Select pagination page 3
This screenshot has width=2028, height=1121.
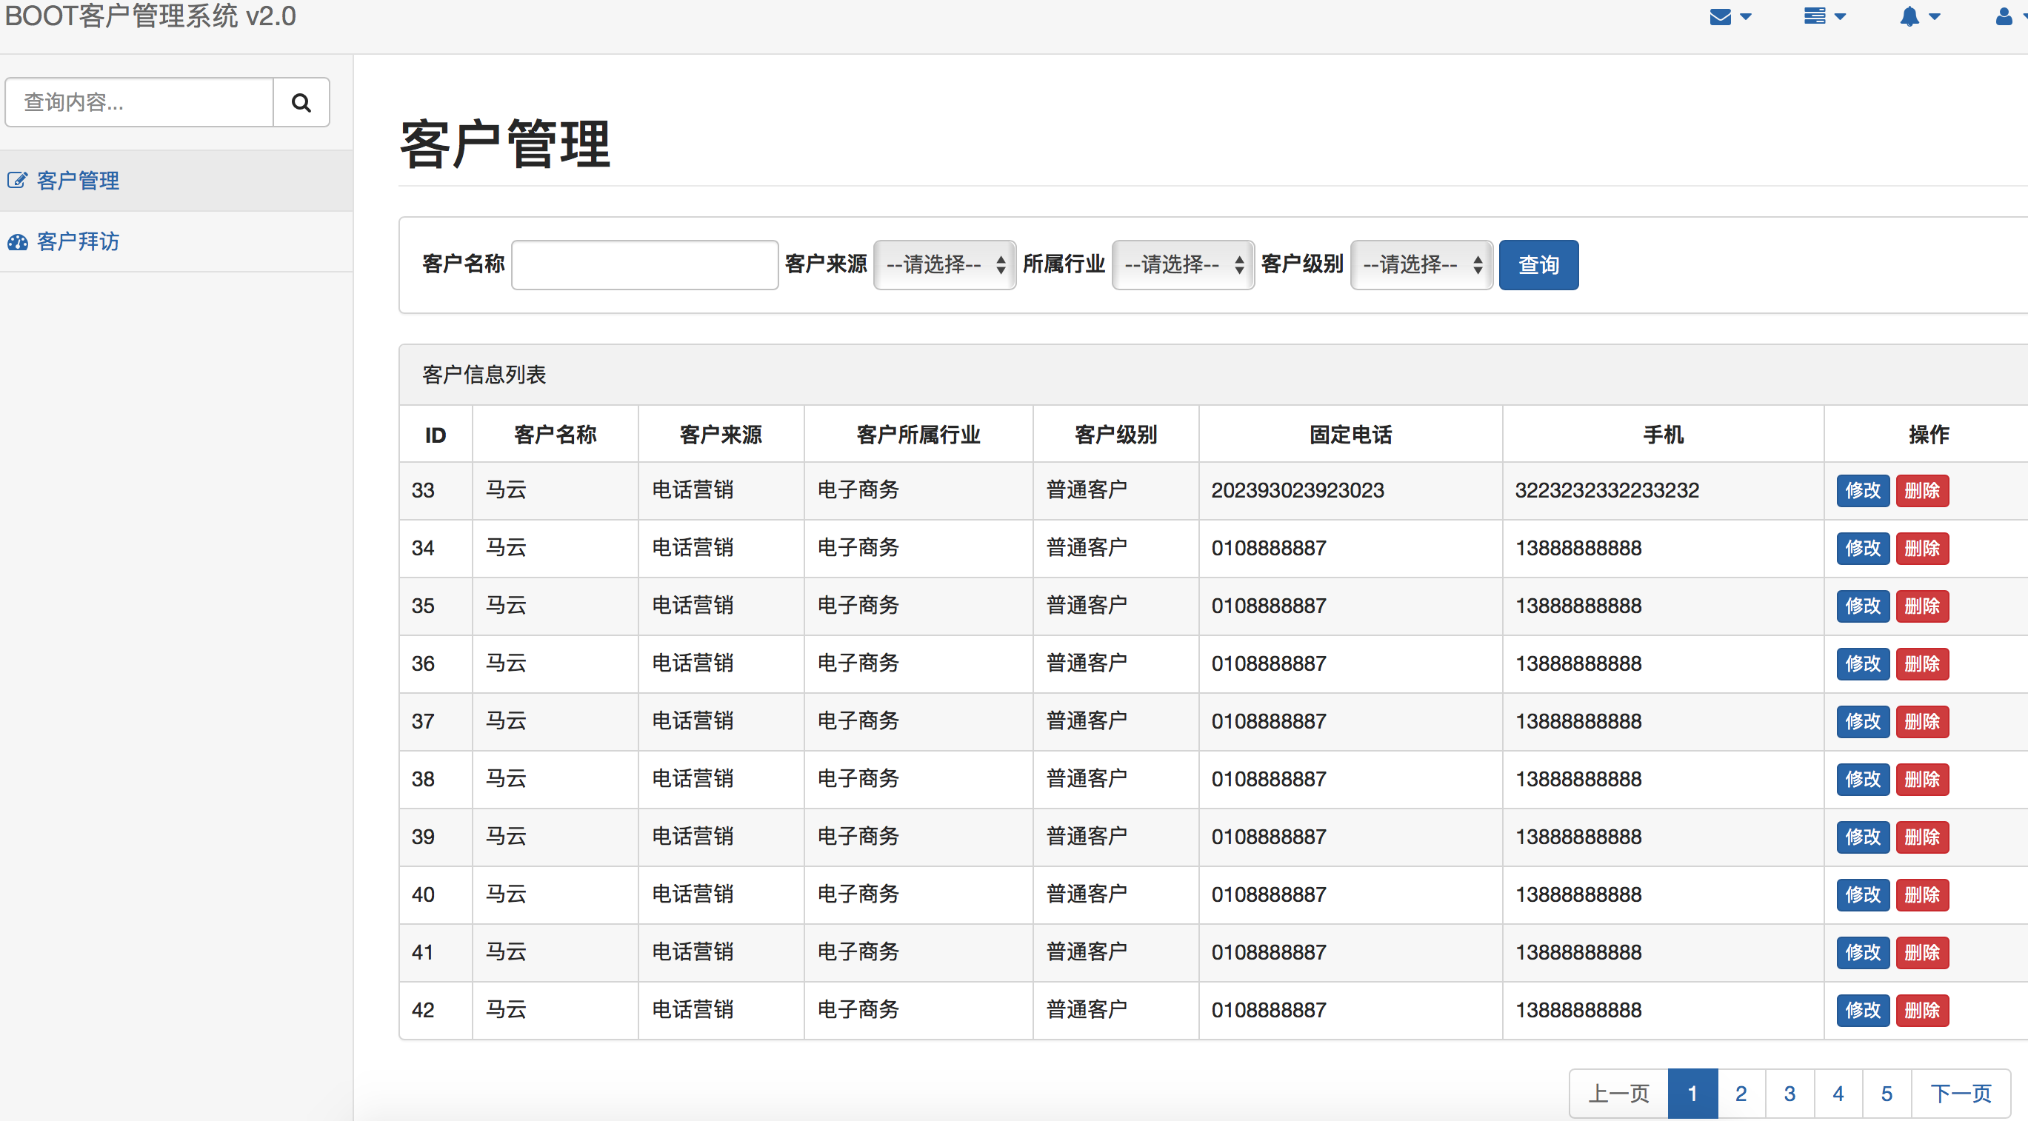1790,1094
